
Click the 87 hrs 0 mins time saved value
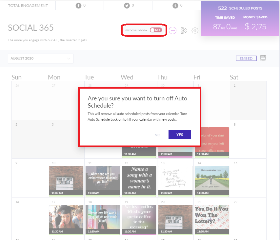point(225,27)
